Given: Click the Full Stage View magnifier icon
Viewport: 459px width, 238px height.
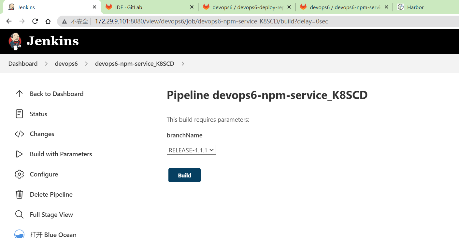Looking at the screenshot, I should [x=19, y=215].
